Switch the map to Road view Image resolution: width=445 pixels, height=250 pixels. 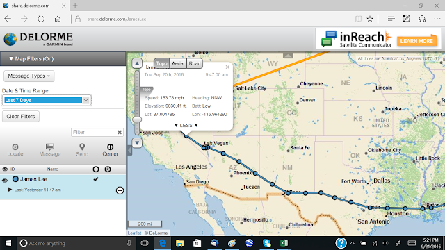point(195,63)
